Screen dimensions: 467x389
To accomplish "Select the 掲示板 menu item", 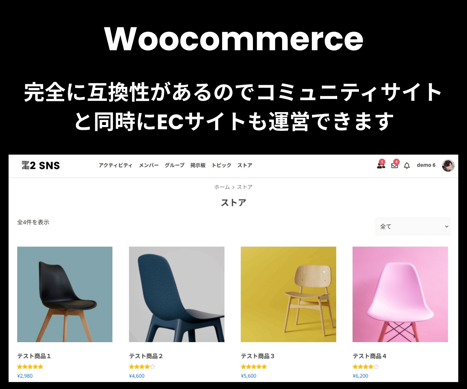I will tap(198, 165).
